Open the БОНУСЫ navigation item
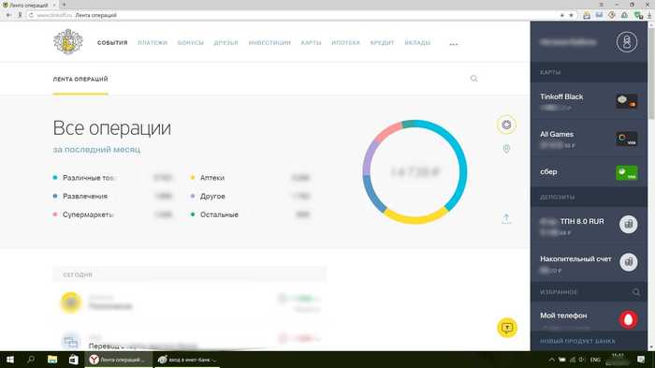Screen dimensions: 655x368 click(191, 43)
